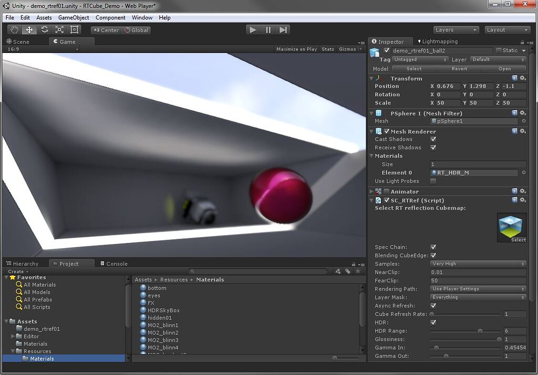The height and width of the screenshot is (375, 538).
Task: Select the Scale tool
Action: pos(59,30)
